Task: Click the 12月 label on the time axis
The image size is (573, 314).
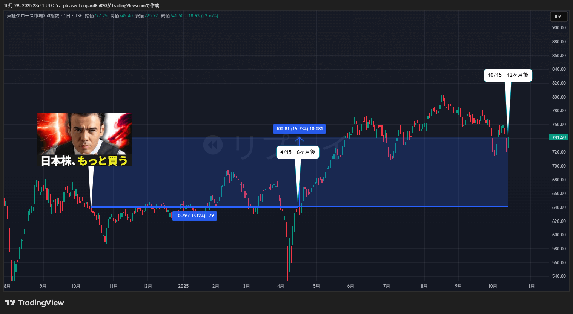Action: [x=147, y=286]
